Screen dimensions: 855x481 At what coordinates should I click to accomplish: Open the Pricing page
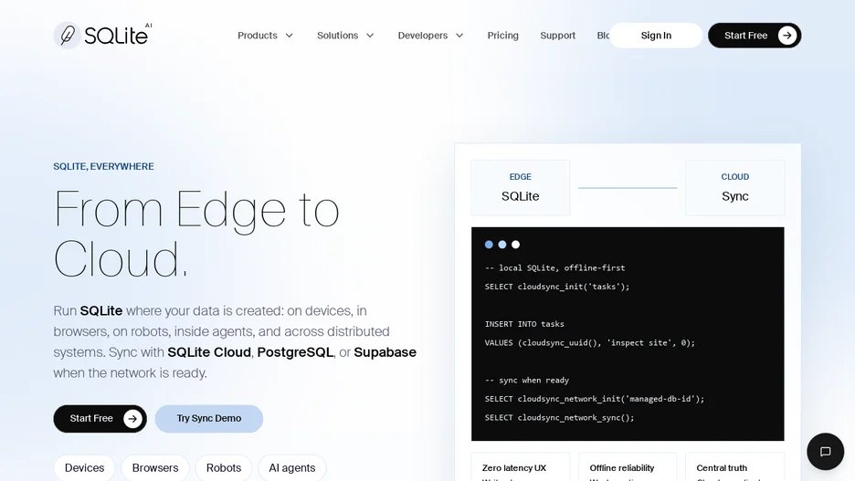click(x=502, y=36)
